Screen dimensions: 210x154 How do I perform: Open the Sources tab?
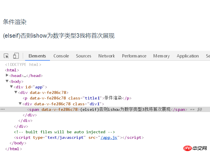click(x=84, y=56)
